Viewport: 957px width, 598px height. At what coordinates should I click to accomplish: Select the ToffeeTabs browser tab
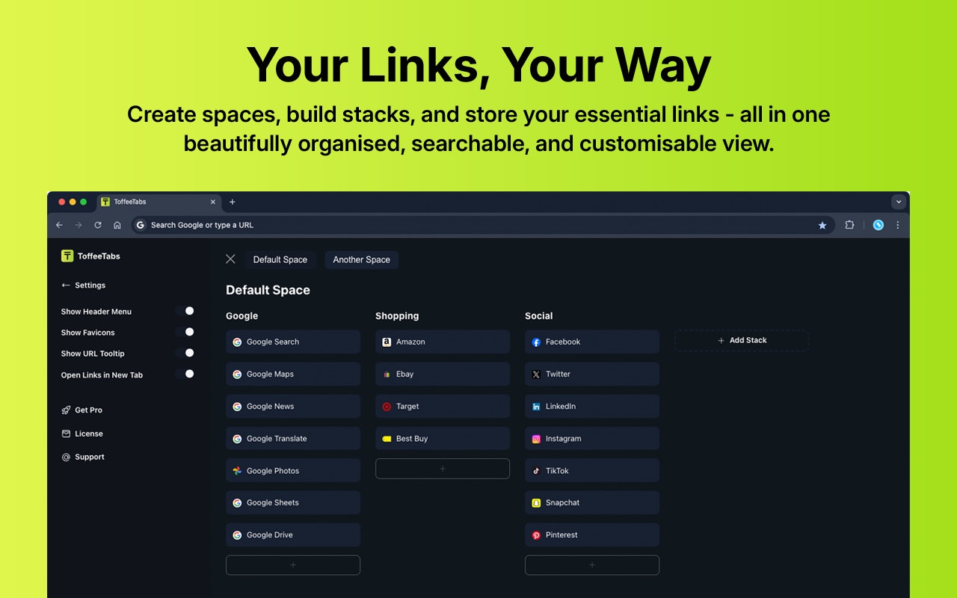point(159,202)
